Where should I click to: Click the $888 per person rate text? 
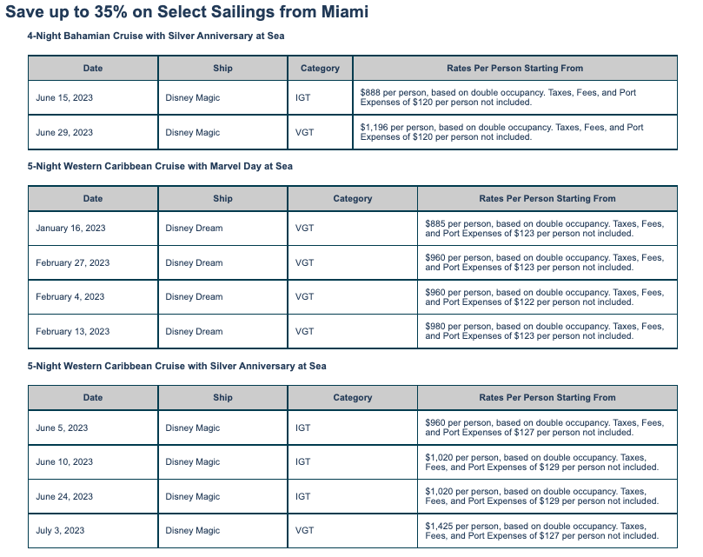click(504, 98)
